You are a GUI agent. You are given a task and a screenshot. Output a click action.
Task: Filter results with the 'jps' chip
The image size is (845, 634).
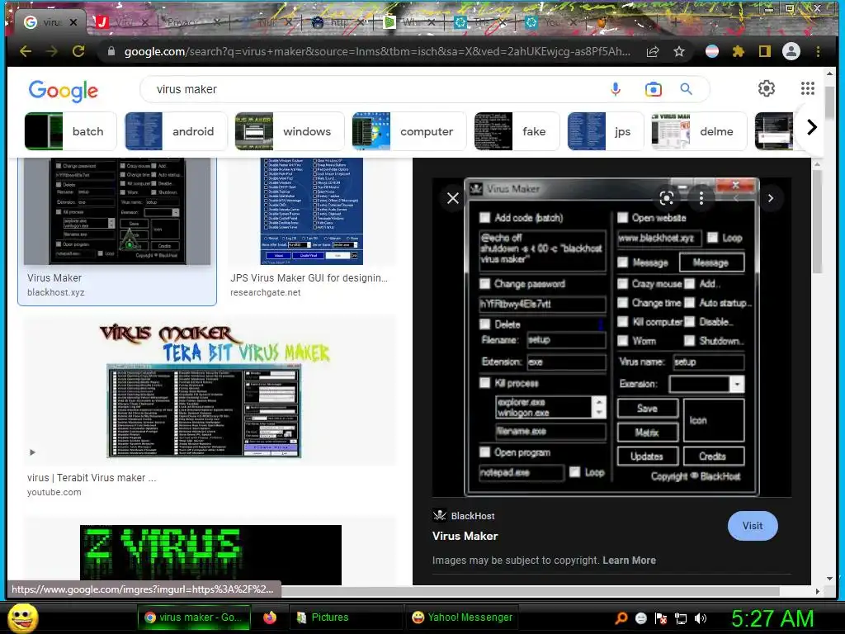(x=606, y=131)
